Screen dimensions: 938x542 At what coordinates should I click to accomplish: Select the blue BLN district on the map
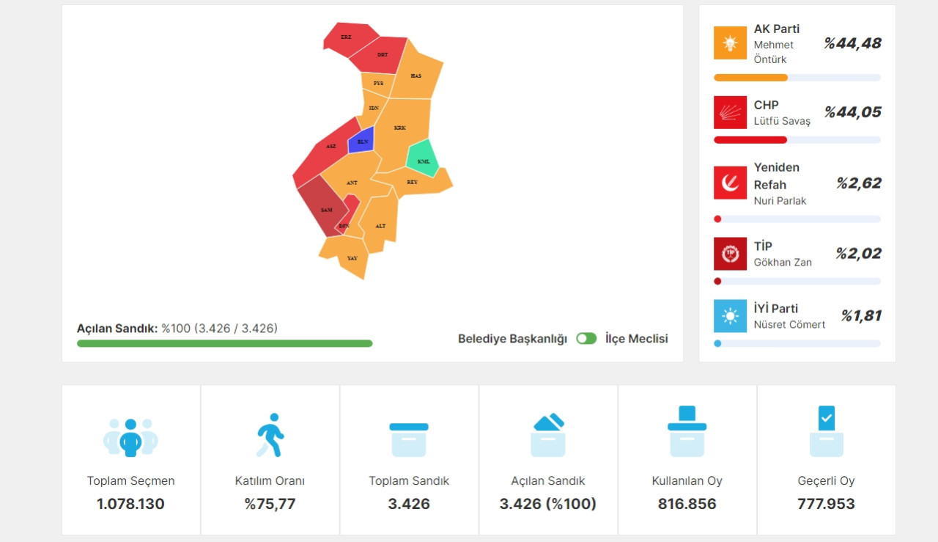point(362,141)
